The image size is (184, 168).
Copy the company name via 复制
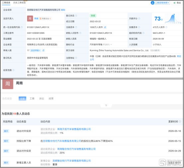[63, 10]
